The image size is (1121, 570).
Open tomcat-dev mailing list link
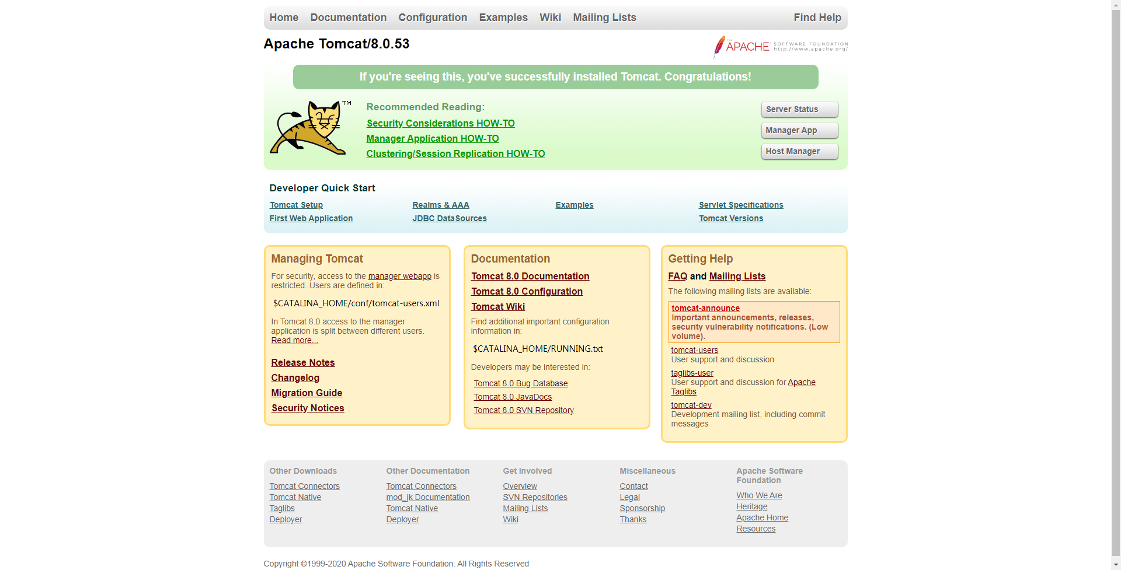(x=691, y=405)
